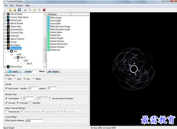This screenshot has height=129, width=177.
Task: Click the Cut scissors toolbar icon
Action: (x=25, y=10)
